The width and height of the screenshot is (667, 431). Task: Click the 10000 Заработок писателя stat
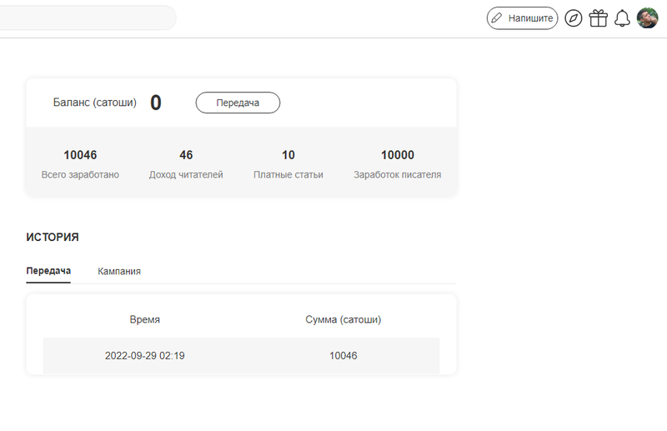coord(398,163)
